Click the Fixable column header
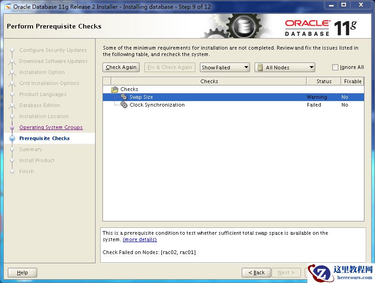The height and width of the screenshot is (283, 375). (x=352, y=81)
